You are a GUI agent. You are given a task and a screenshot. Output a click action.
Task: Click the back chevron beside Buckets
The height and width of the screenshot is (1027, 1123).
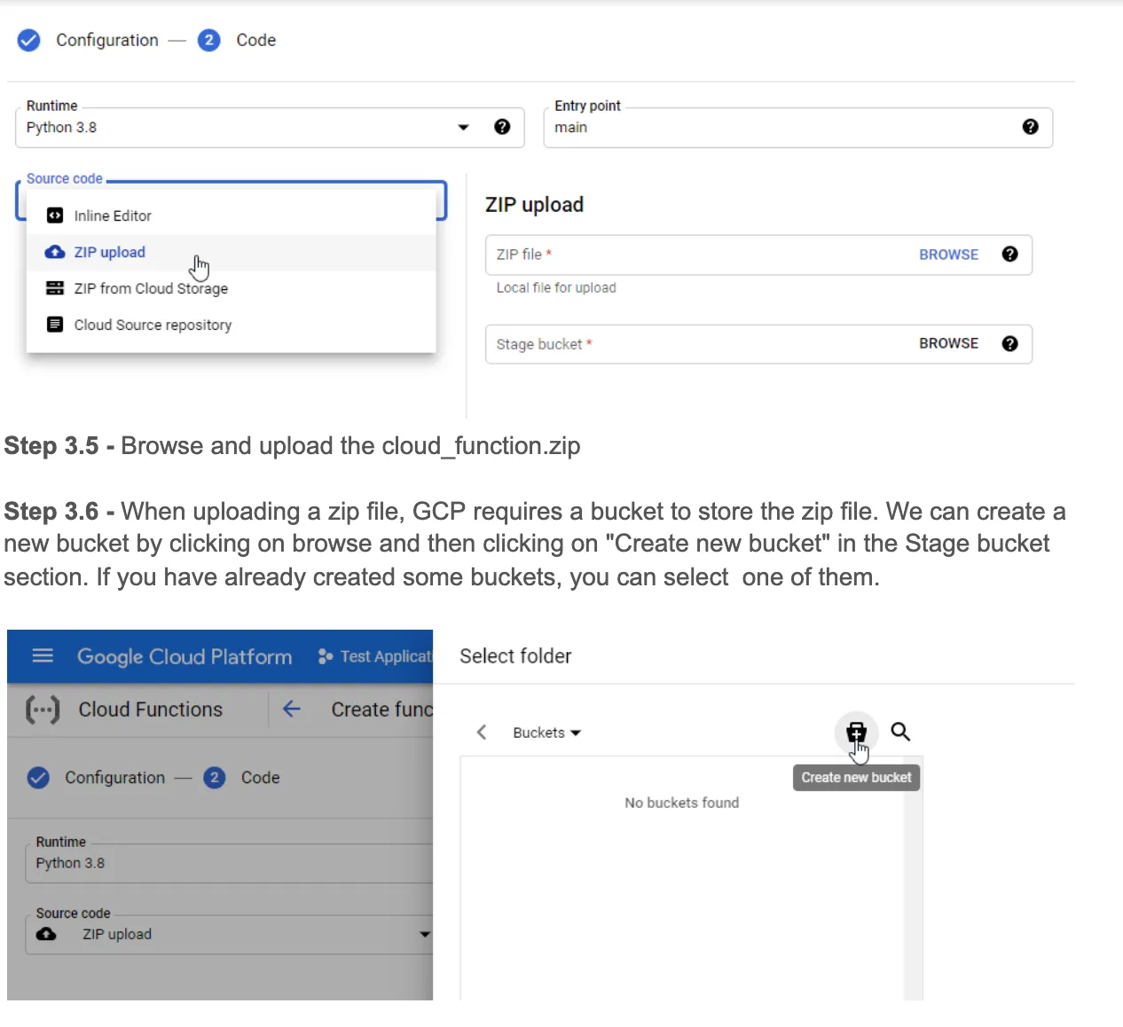pos(481,732)
